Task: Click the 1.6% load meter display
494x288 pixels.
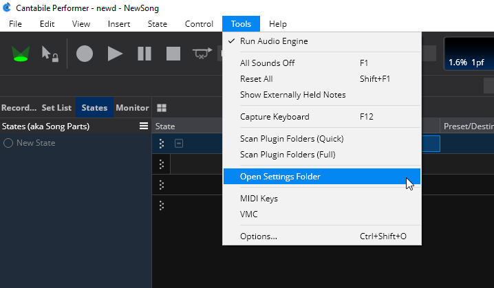Action: [x=469, y=54]
